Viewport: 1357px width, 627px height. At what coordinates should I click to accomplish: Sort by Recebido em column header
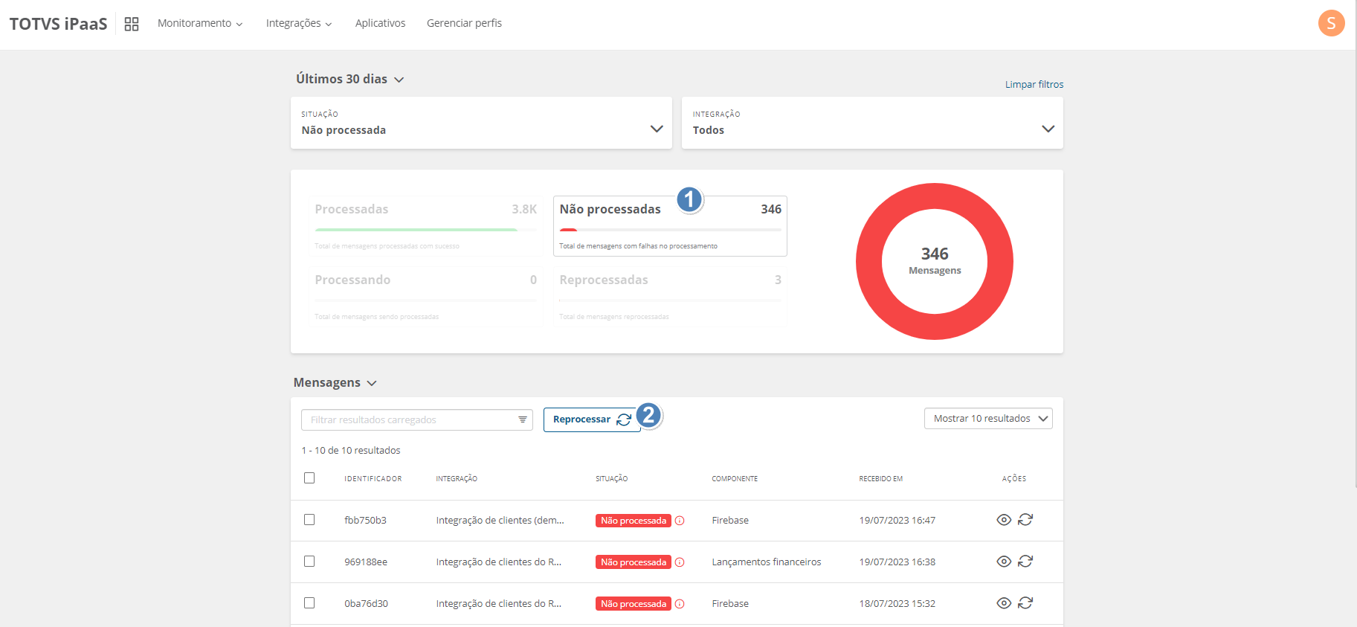tap(880, 479)
